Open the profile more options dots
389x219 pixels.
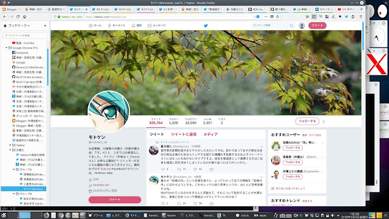[x=323, y=122]
